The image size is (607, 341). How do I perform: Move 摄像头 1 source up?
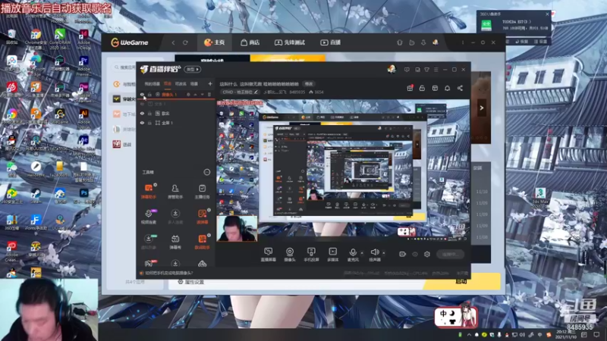[x=196, y=94]
